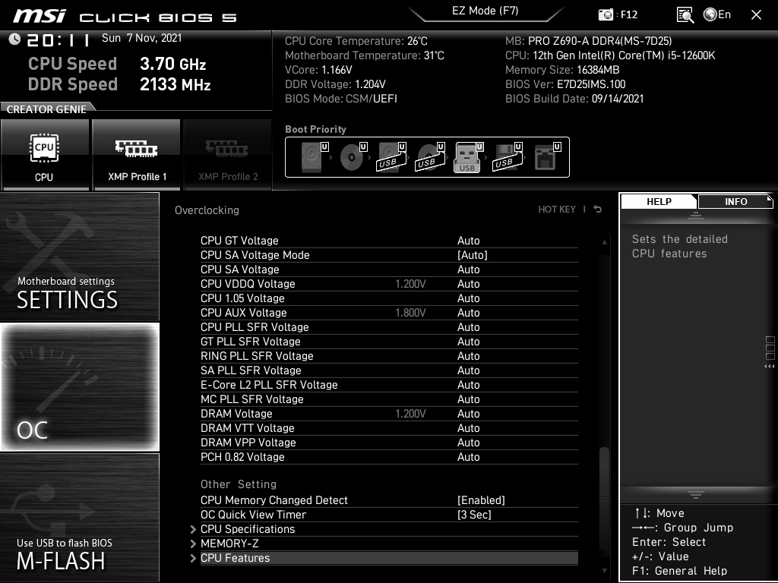The height and width of the screenshot is (583, 778).
Task: Click the settings list scrollbar thumb
Action: tap(604, 497)
